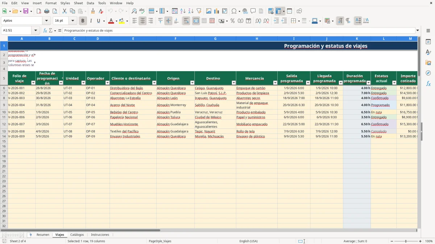This screenshot has width=435, height=244.
Task: Select the row 9 header
Action: 4,105
